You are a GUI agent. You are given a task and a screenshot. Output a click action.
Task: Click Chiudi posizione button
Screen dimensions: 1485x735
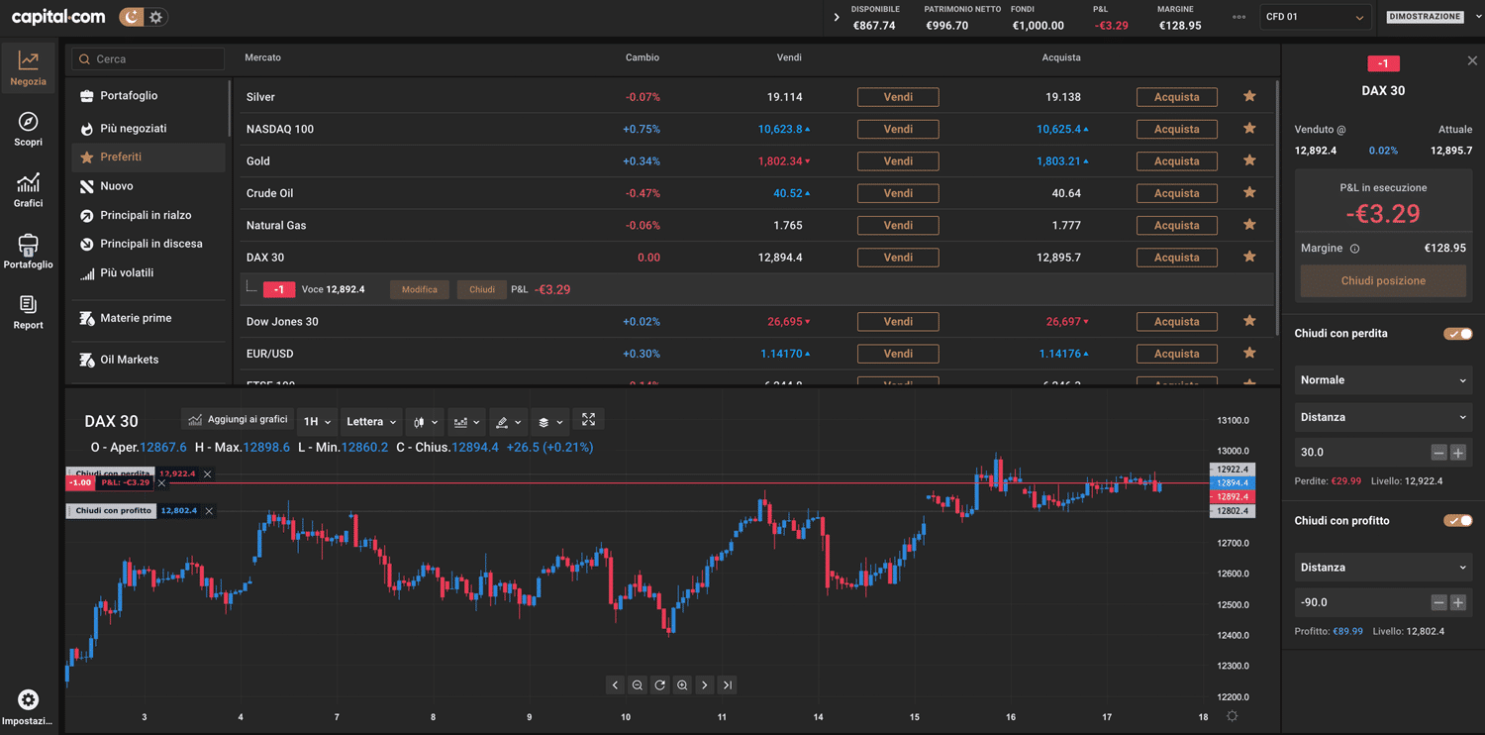click(x=1383, y=281)
